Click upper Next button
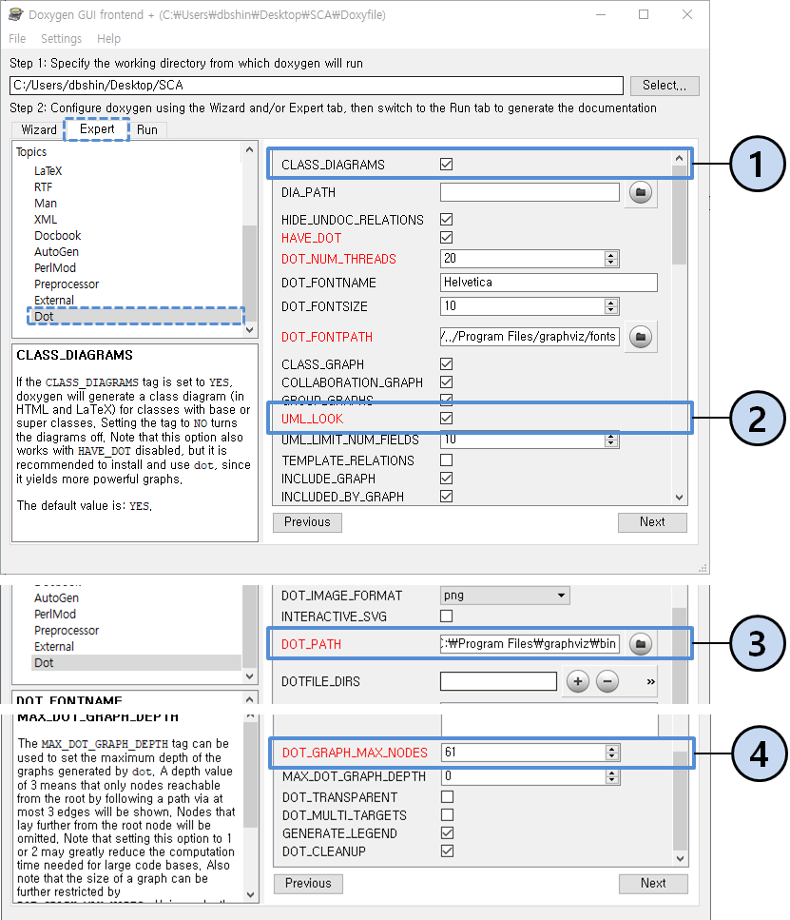Image resolution: width=790 pixels, height=920 pixels. (x=652, y=522)
